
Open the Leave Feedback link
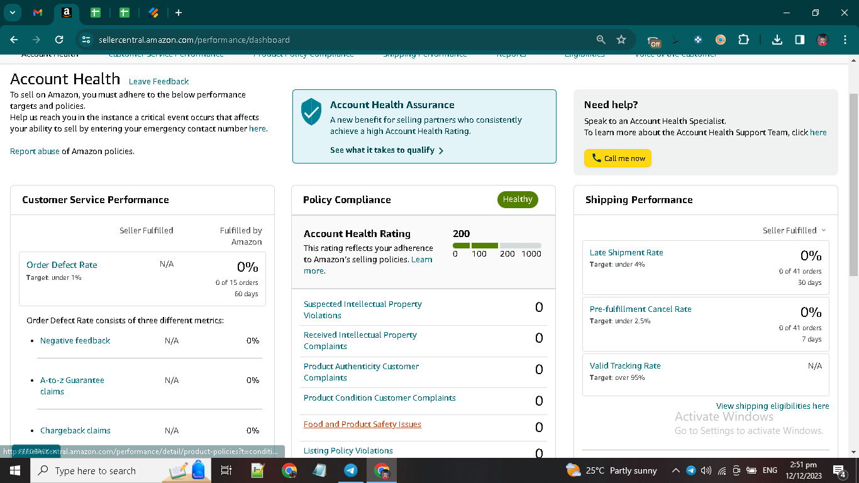coord(158,81)
